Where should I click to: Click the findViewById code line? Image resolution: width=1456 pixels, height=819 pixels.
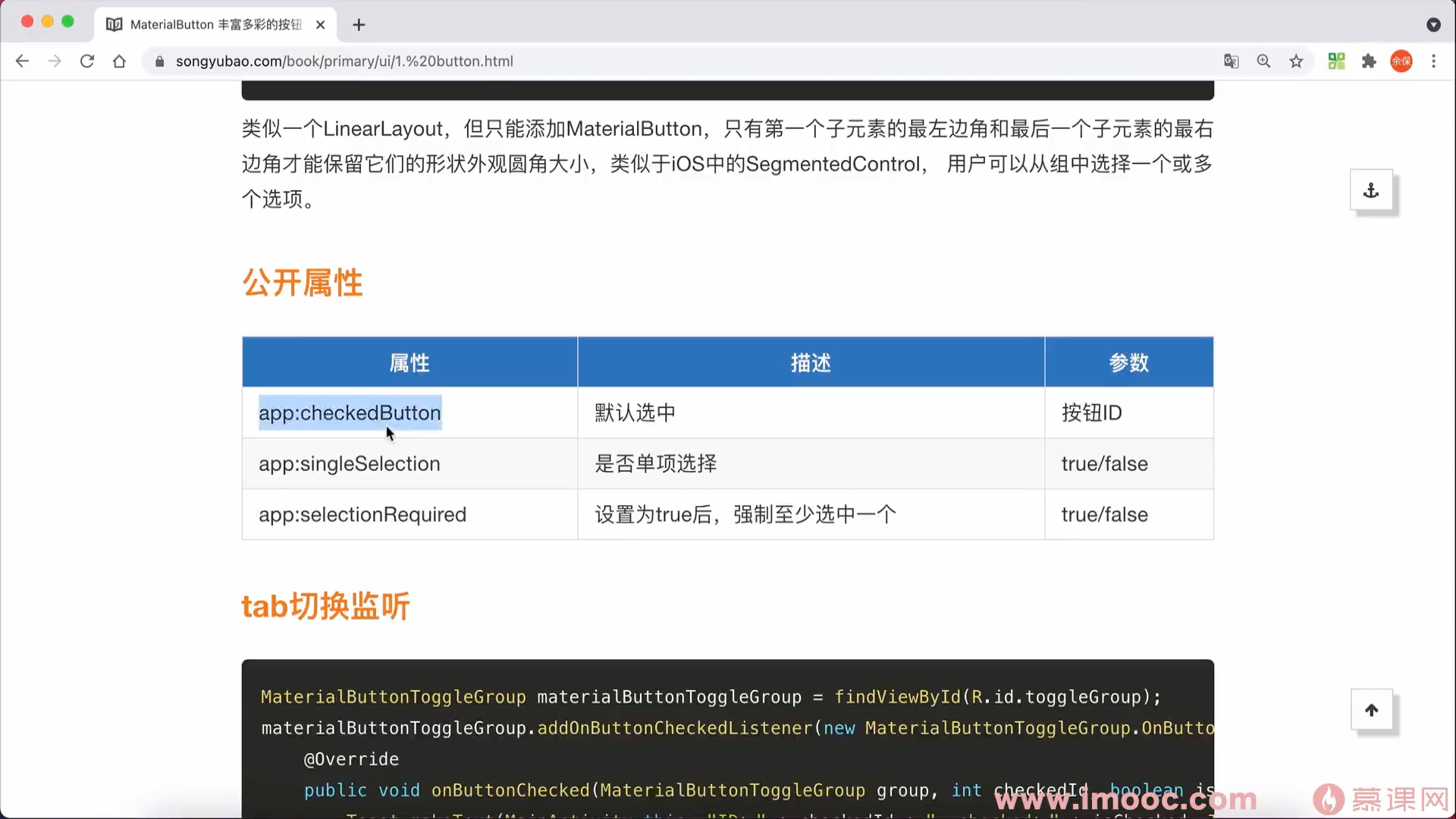tap(711, 697)
